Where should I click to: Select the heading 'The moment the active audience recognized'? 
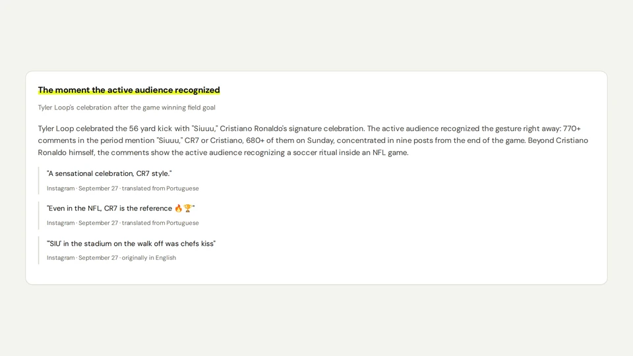tap(129, 90)
